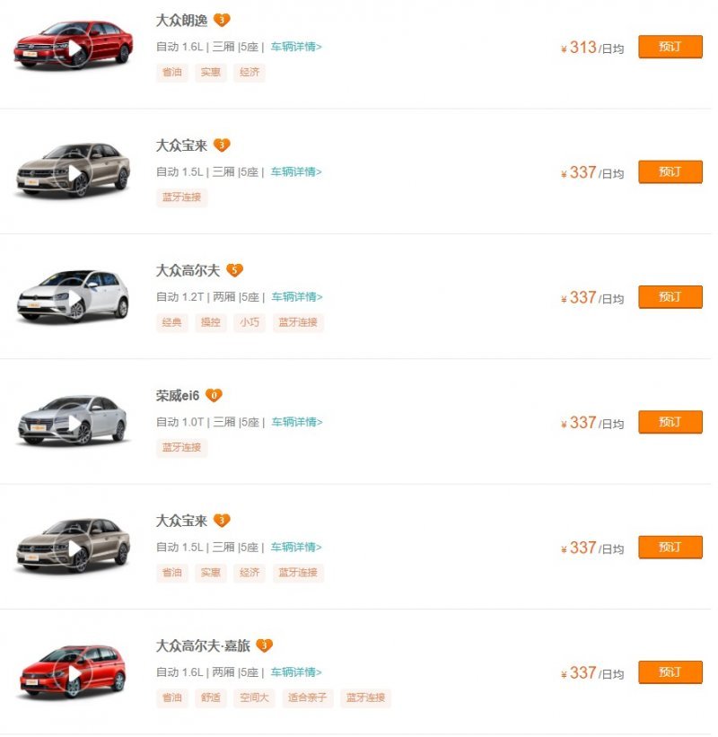Play the 大众朗逸 car video
718x737 pixels.
click(x=74, y=48)
